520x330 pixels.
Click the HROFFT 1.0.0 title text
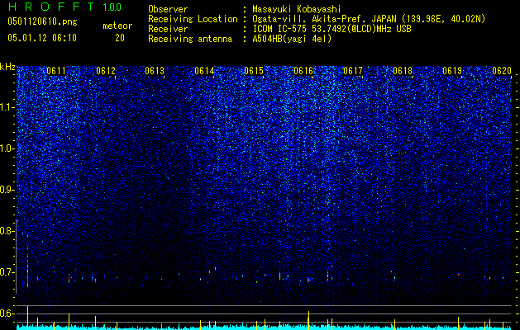click(64, 7)
